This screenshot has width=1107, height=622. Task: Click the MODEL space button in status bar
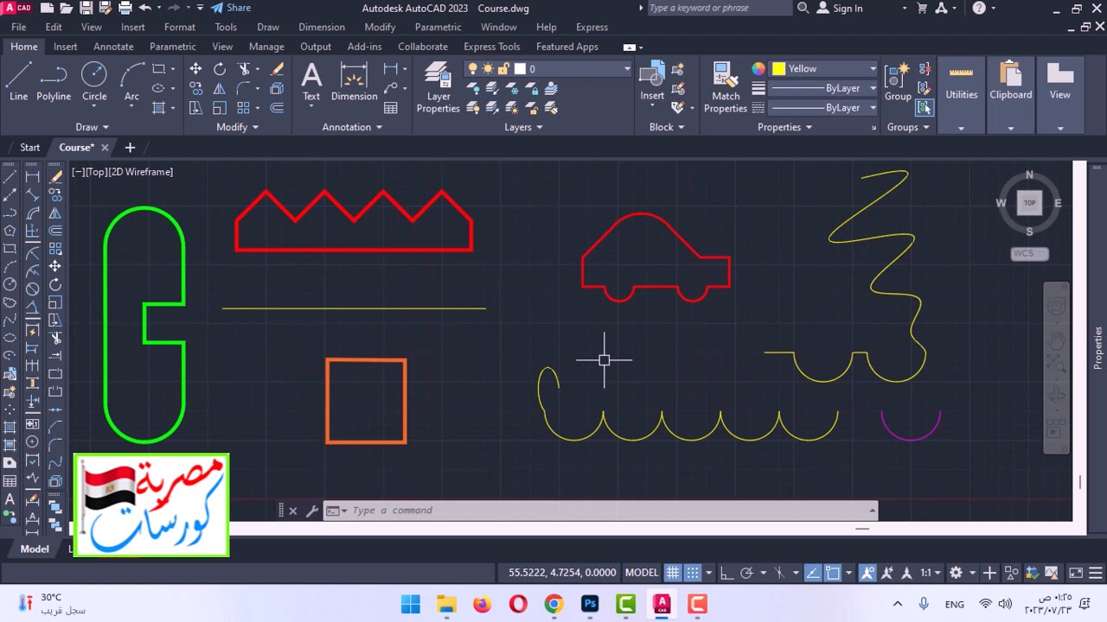point(642,573)
